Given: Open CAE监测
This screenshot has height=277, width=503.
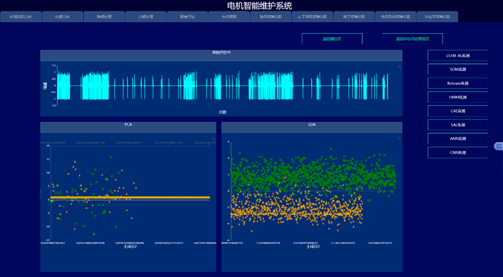Looking at the screenshot, I should [x=458, y=111].
